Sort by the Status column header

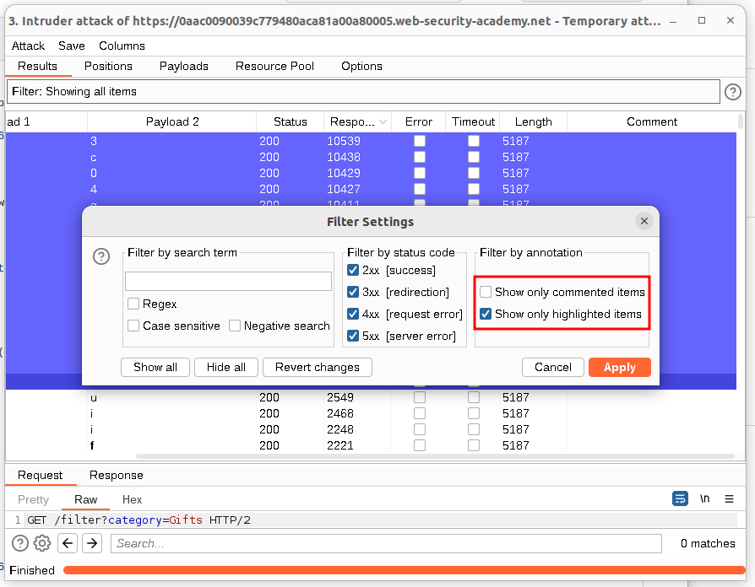coord(290,122)
